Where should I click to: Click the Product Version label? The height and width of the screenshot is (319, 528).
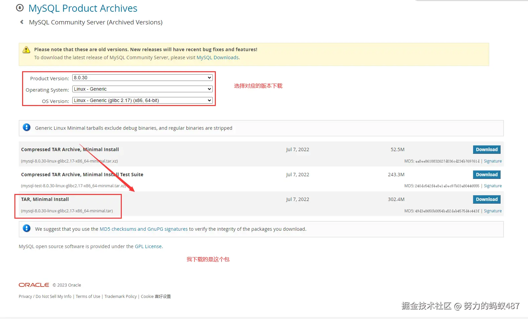tap(50, 79)
